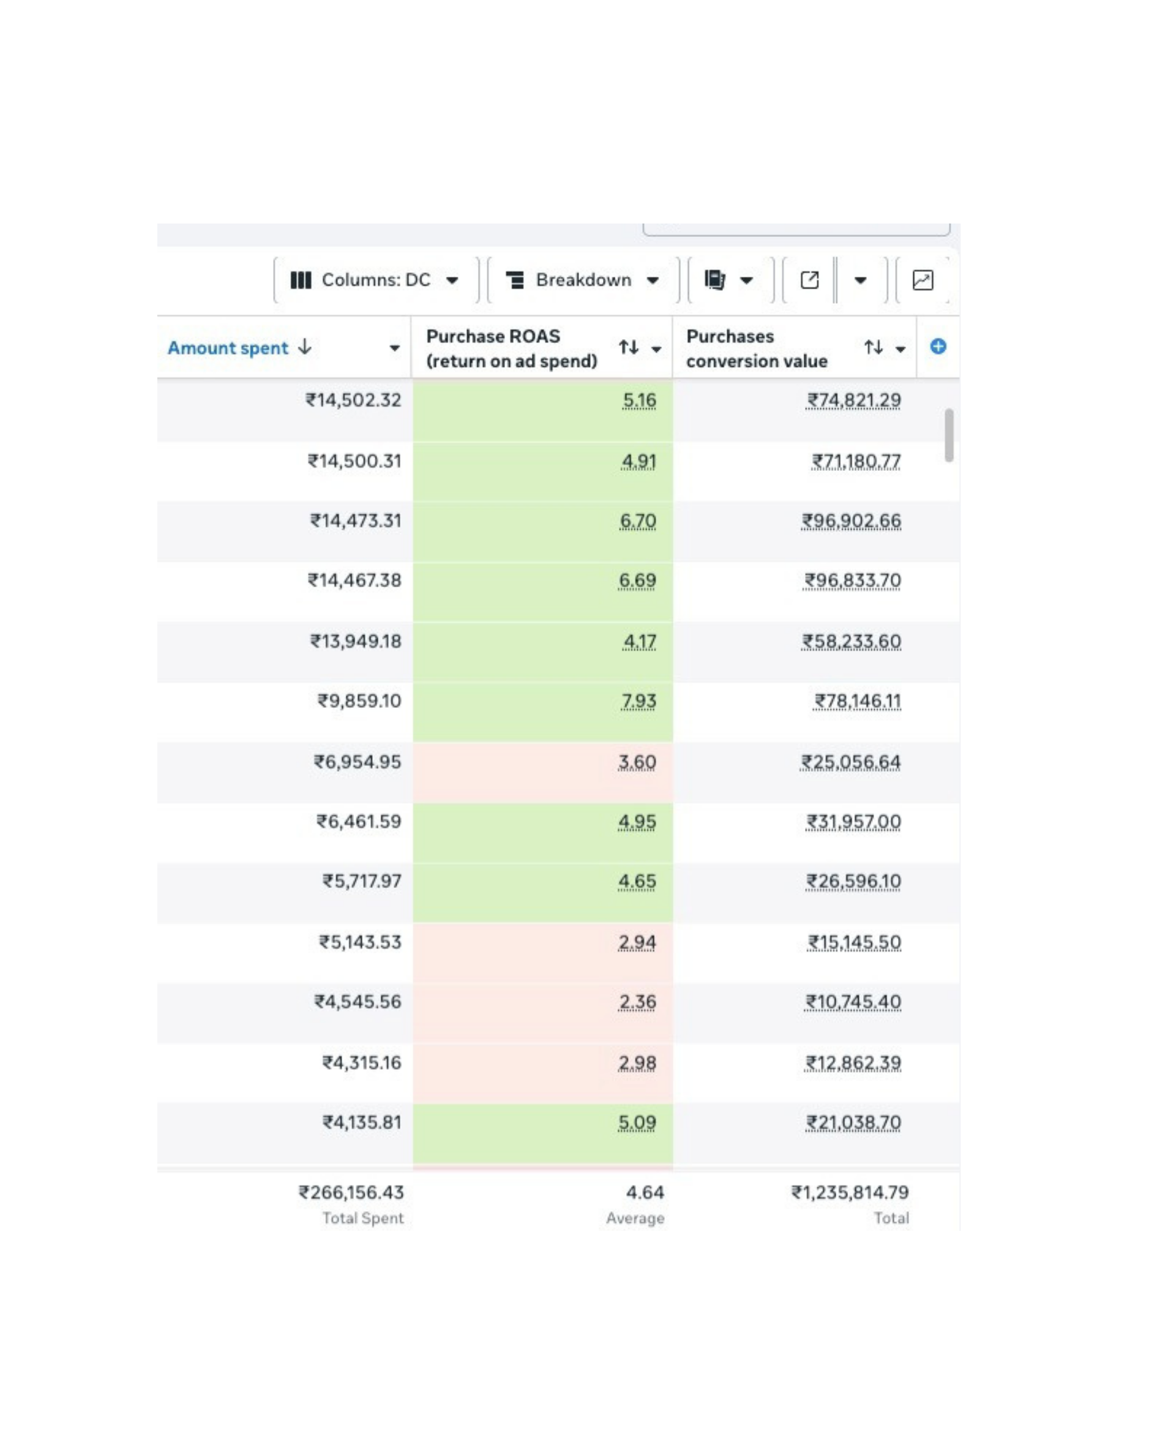Click the table vertical scrollbar thumb
The image size is (1157, 1447).
click(x=949, y=435)
